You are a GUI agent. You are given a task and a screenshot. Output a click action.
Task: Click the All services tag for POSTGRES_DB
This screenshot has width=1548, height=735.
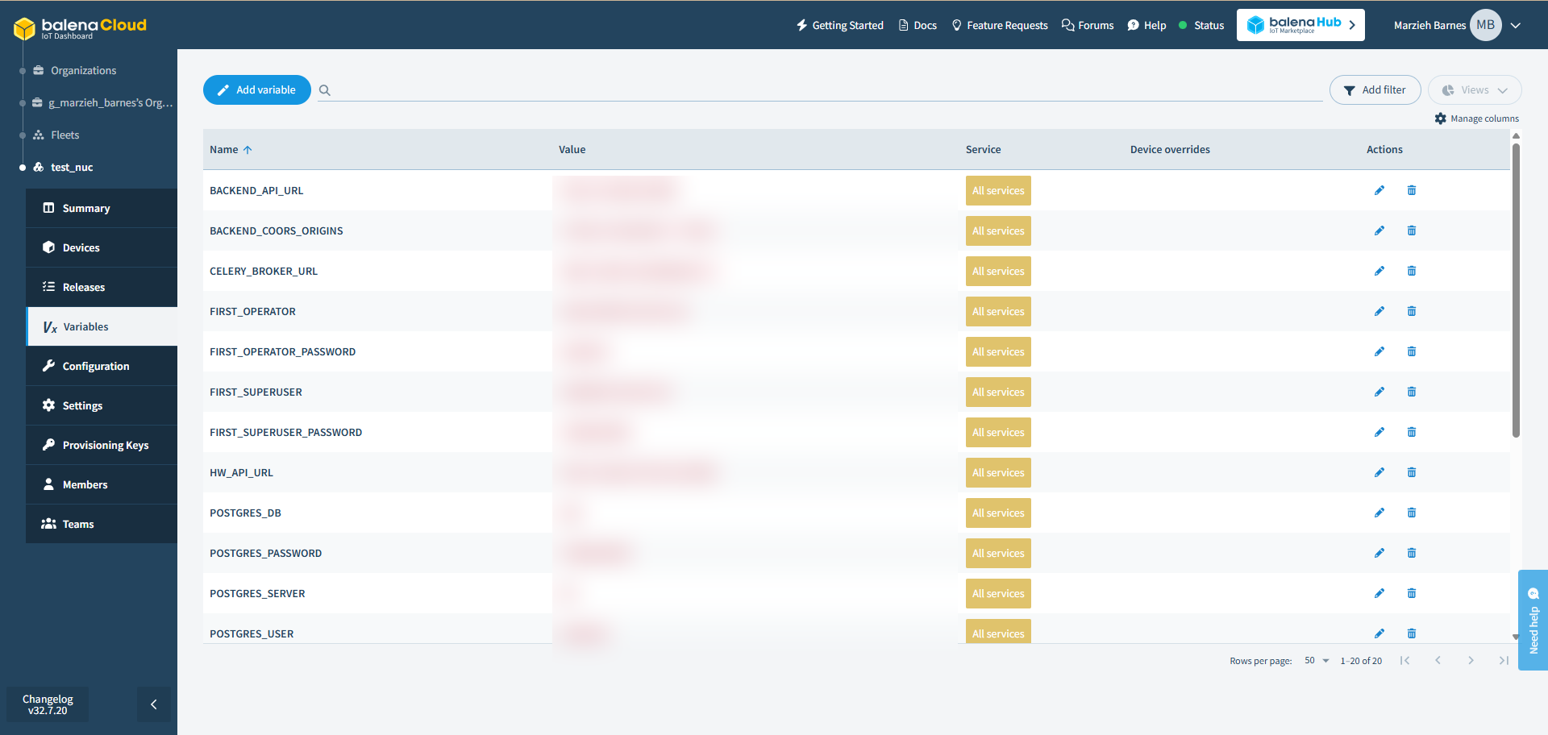(998, 513)
